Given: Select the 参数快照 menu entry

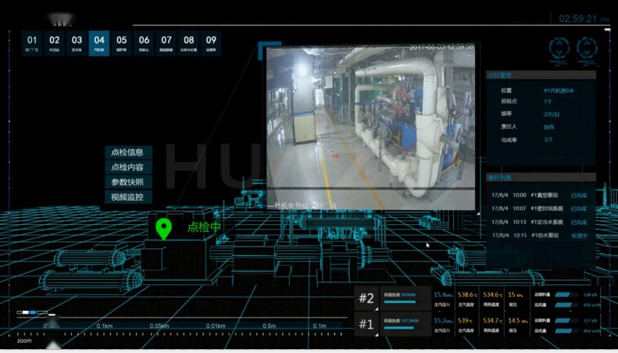Looking at the screenshot, I should (128, 182).
